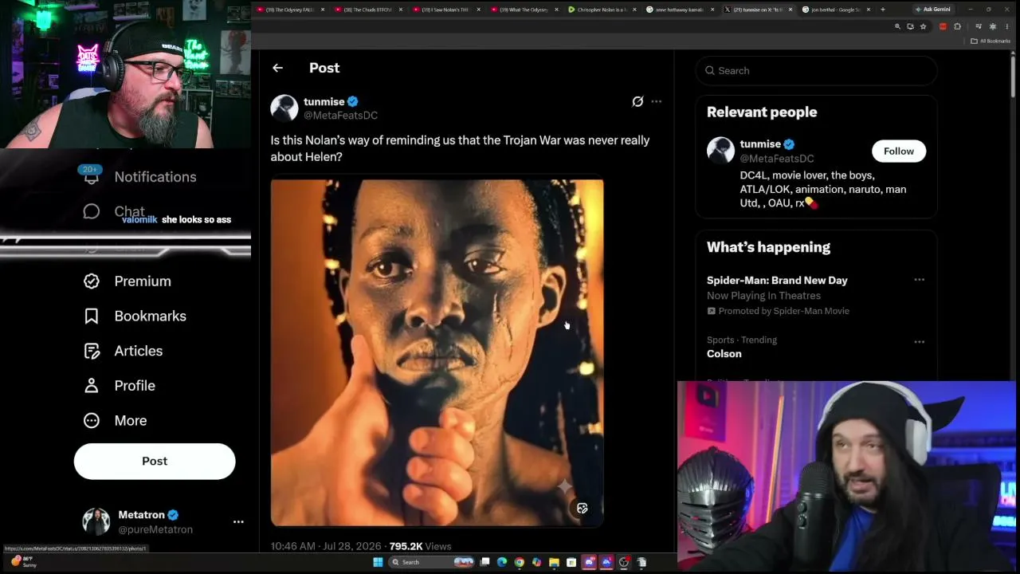Viewport: 1020px width, 574px height.
Task: Bookmark this page with the star icon
Action: pos(923,26)
